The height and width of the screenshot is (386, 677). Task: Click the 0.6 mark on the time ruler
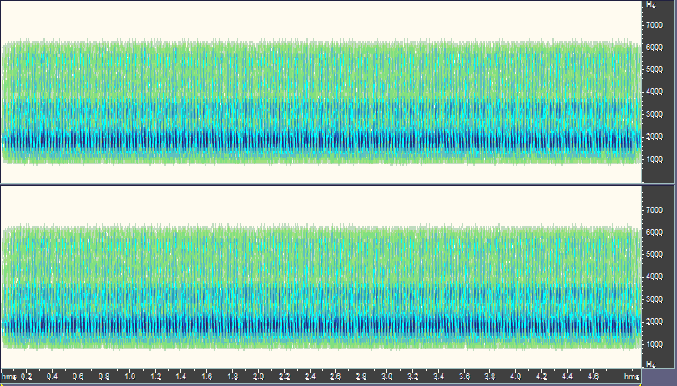(78, 377)
